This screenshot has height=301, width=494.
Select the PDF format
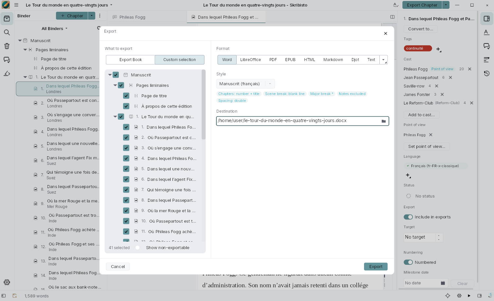[x=273, y=60]
